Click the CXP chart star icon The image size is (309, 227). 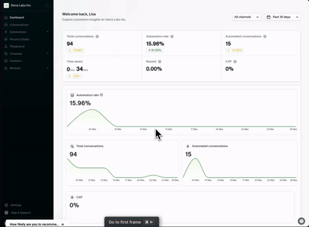72,197
